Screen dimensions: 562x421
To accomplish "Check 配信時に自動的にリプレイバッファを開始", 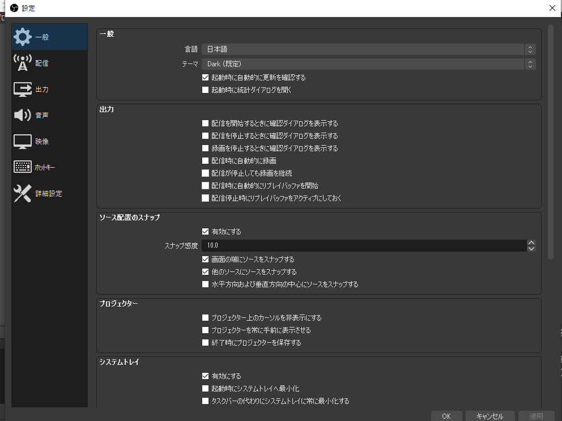I will (206, 185).
